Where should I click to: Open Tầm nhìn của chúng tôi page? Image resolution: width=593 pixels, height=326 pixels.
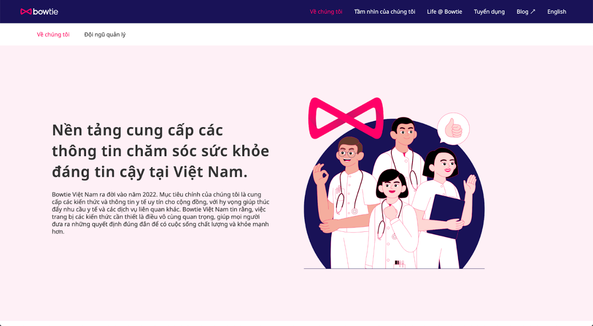point(385,12)
